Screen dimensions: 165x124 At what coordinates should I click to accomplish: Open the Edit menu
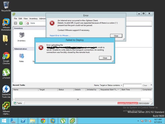[20, 19]
